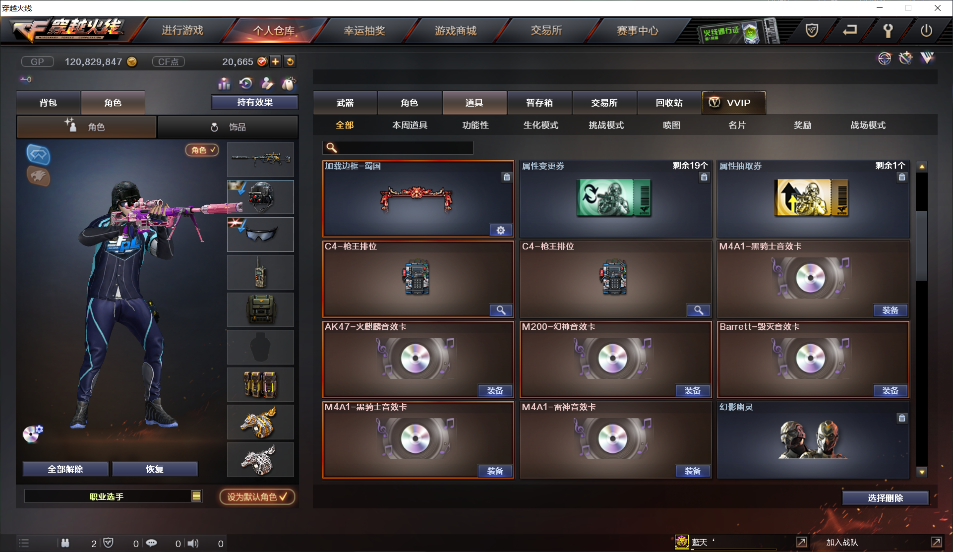Expand the chat panel arrow beside 藍天
This screenshot has width=953, height=552.
point(801,542)
